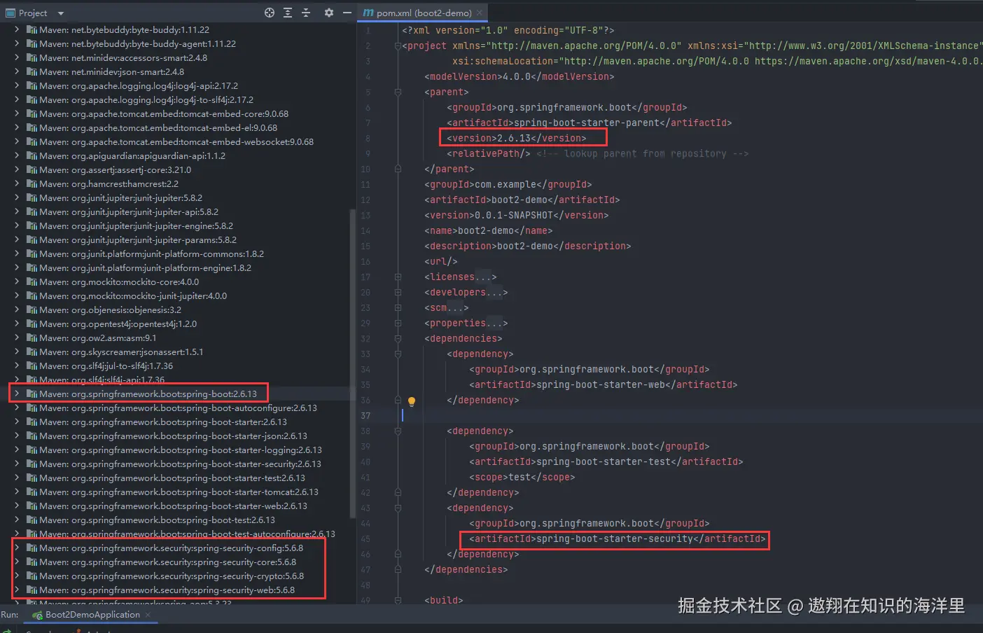
Task: Click library icon for junit-jupiter-api:5.8.2
Action: click(x=32, y=212)
